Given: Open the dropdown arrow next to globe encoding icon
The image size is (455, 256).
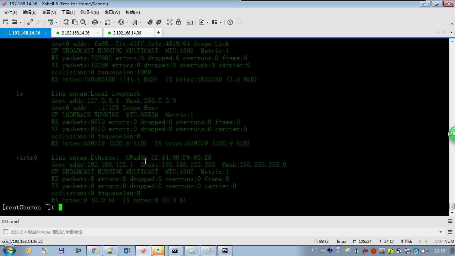Looking at the screenshot, I should point(127,22).
